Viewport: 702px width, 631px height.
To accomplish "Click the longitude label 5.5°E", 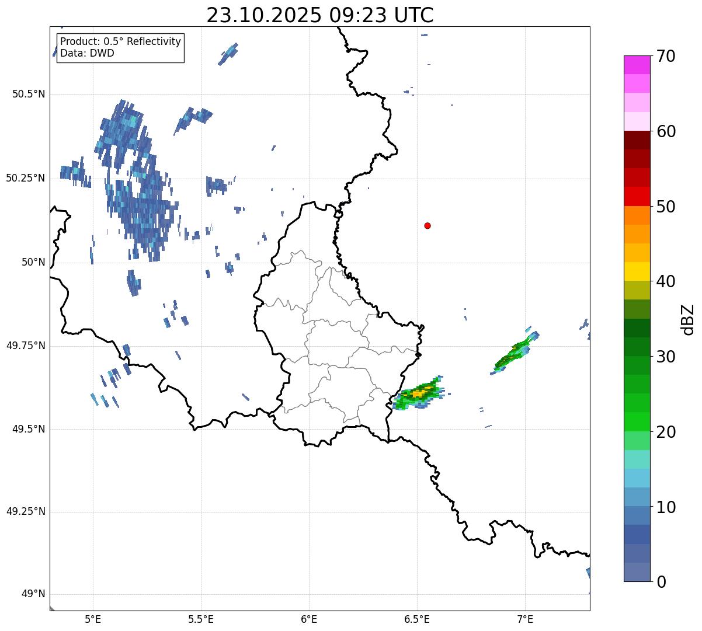I will point(201,619).
